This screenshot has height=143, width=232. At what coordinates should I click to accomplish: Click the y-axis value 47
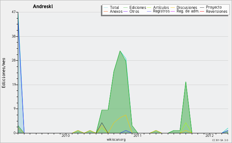tap(14, 12)
